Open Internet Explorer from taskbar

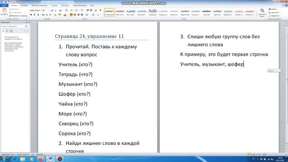pos(13,159)
